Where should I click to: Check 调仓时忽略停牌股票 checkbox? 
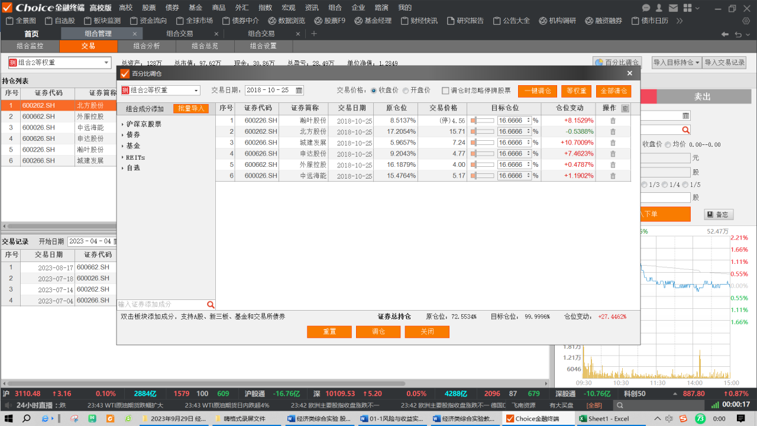pyautogui.click(x=445, y=91)
